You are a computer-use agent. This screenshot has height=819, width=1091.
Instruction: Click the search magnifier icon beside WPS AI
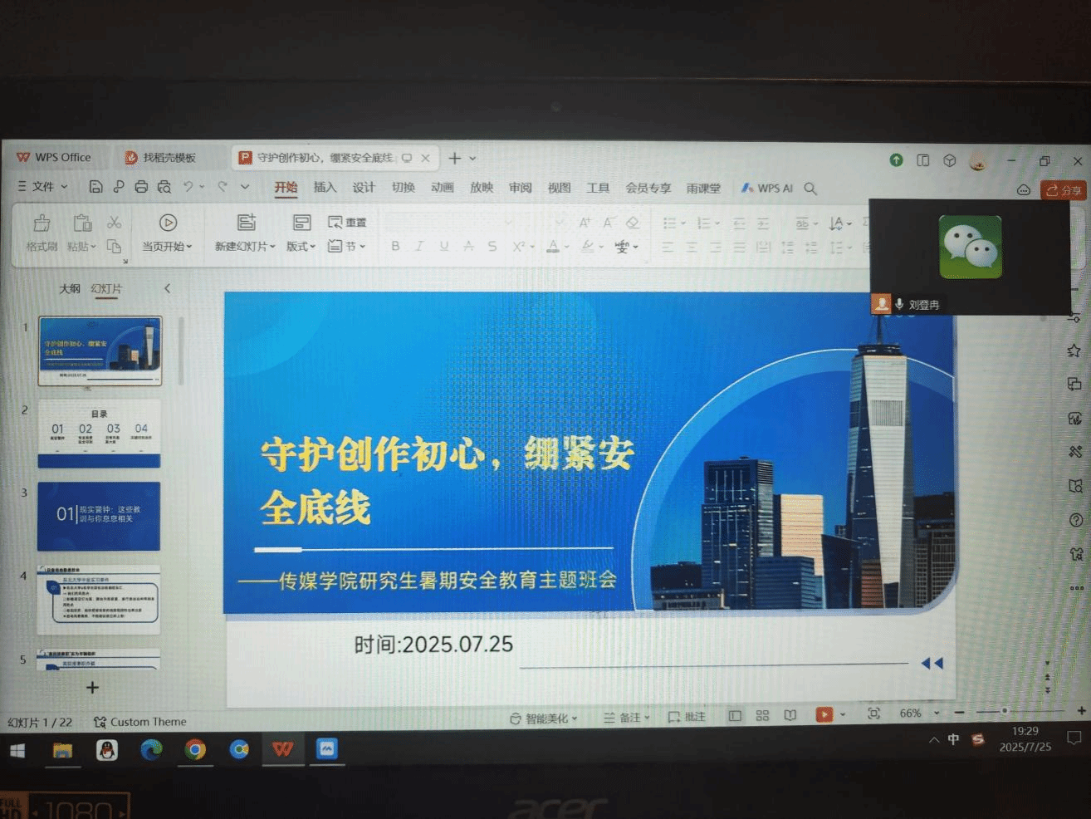810,189
